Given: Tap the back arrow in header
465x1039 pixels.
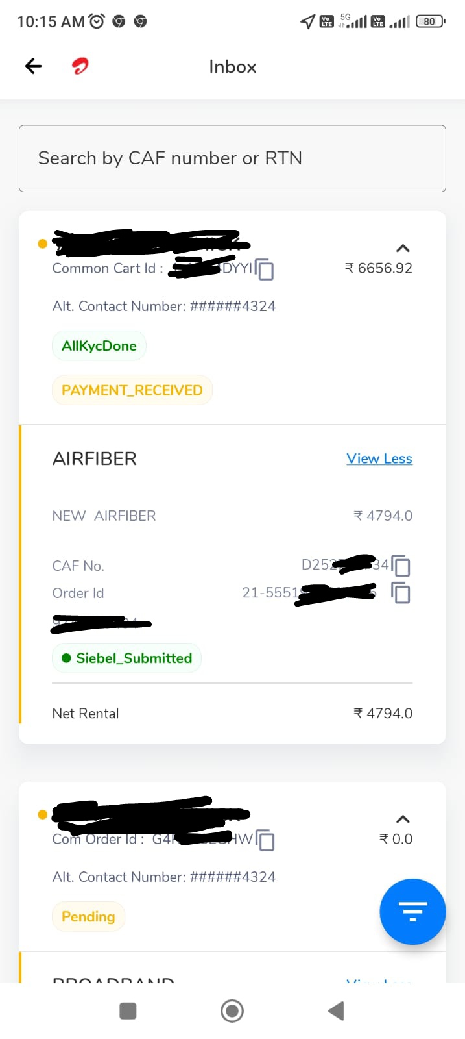Looking at the screenshot, I should click(33, 66).
